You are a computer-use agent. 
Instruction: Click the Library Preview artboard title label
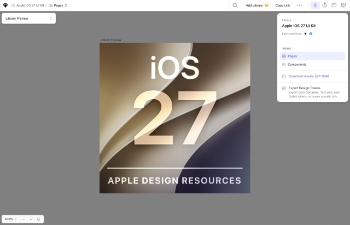pyautogui.click(x=110, y=40)
